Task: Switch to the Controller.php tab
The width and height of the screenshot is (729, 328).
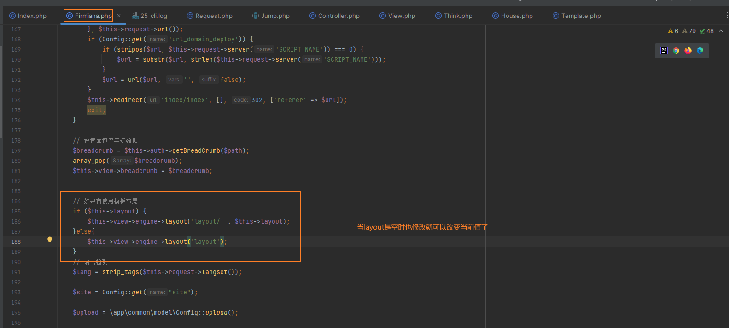Action: tap(334, 16)
